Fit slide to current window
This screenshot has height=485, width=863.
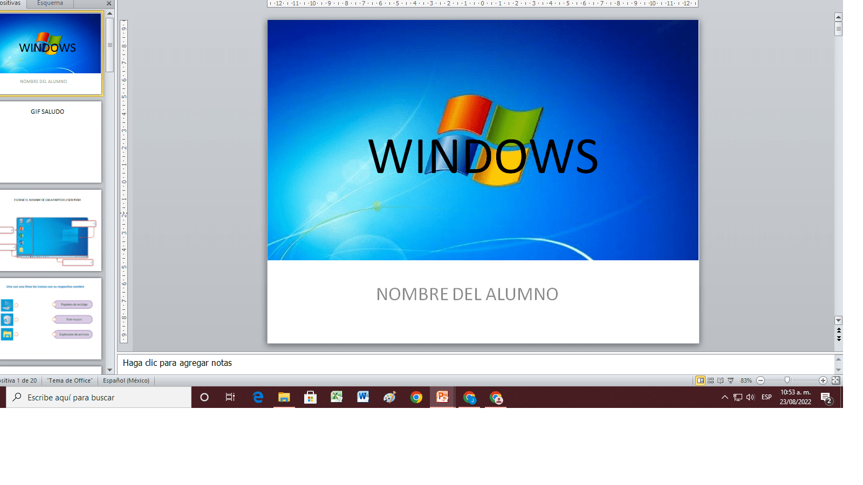(x=835, y=380)
